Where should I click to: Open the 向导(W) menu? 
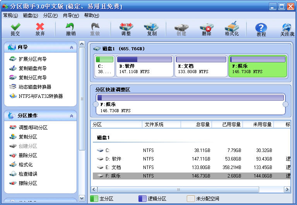click(x=71, y=15)
